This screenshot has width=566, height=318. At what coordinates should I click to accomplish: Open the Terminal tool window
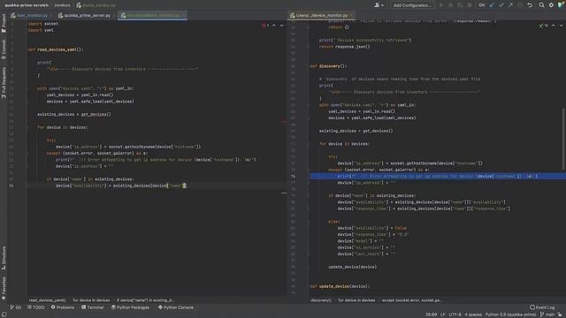(93, 307)
